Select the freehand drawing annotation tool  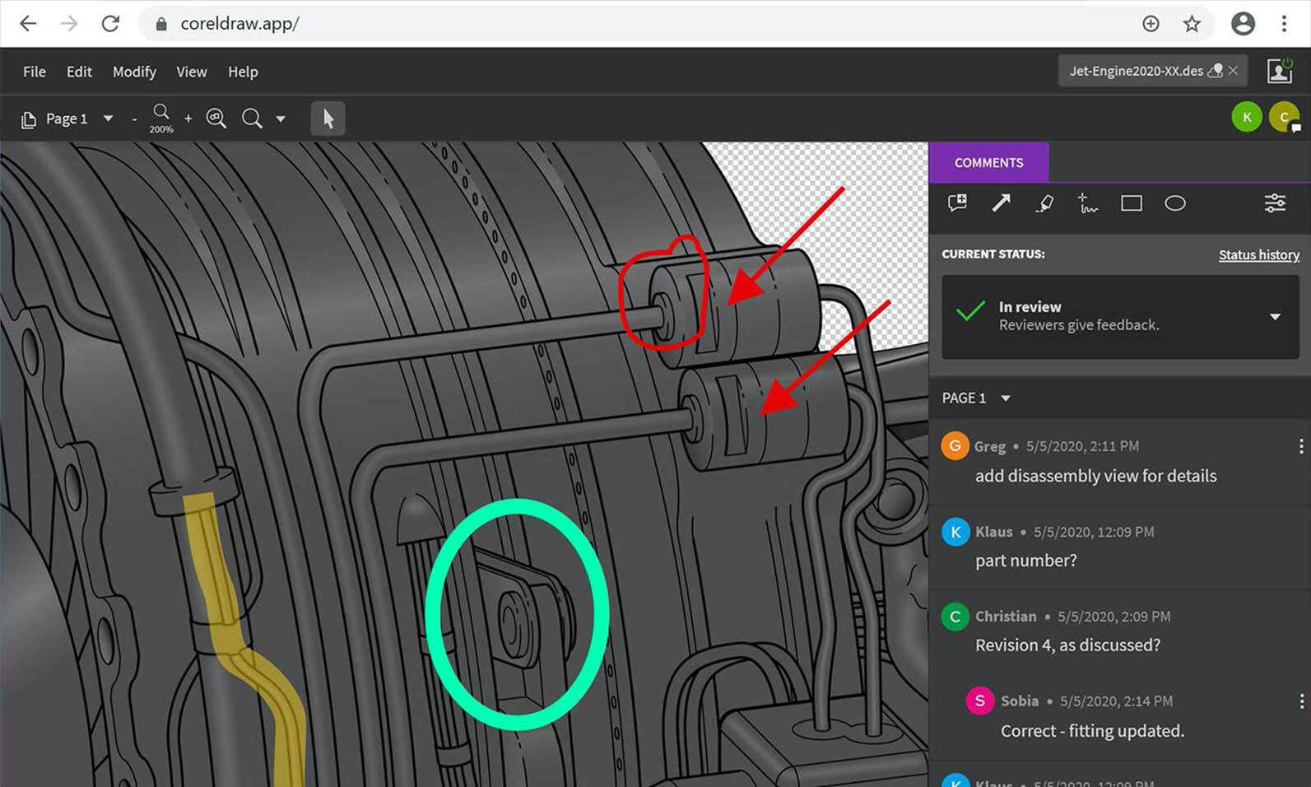pyautogui.click(x=1087, y=203)
